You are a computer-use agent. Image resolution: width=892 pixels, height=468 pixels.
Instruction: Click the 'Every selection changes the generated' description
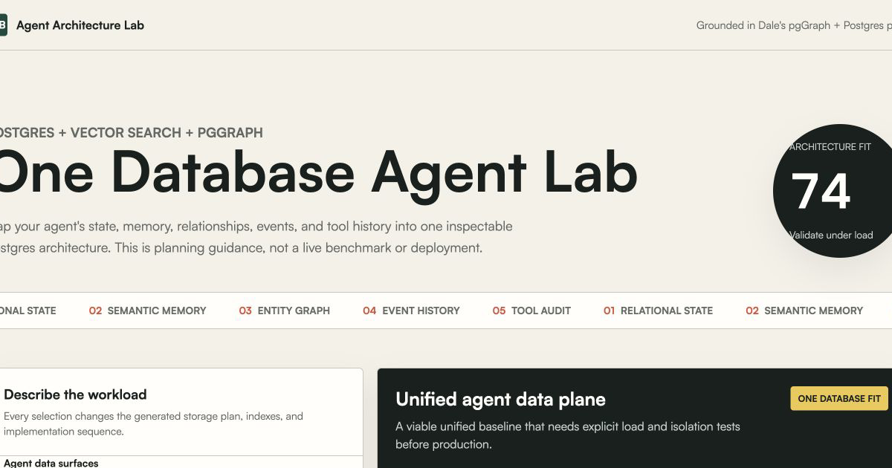(x=153, y=423)
